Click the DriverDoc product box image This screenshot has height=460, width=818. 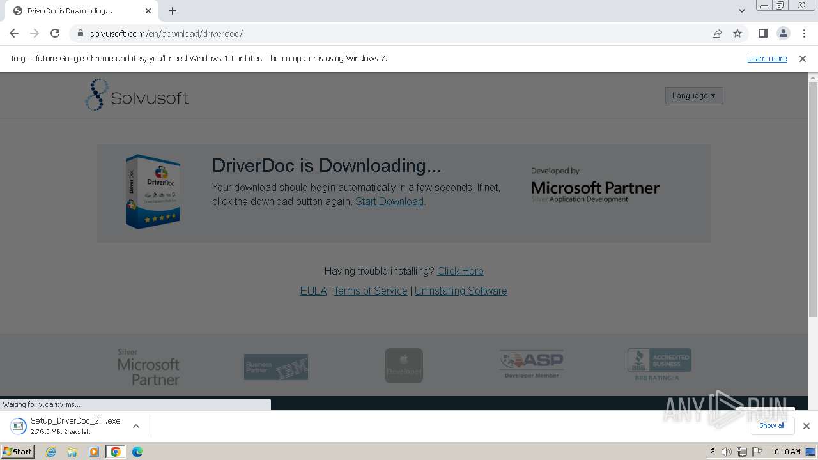pyautogui.click(x=153, y=192)
